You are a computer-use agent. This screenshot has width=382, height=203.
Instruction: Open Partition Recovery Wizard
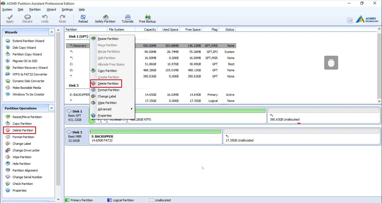point(30,68)
